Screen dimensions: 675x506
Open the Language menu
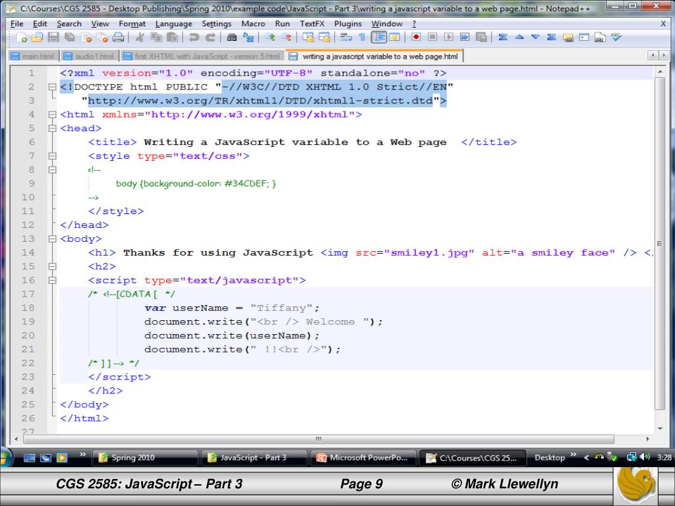(x=174, y=24)
